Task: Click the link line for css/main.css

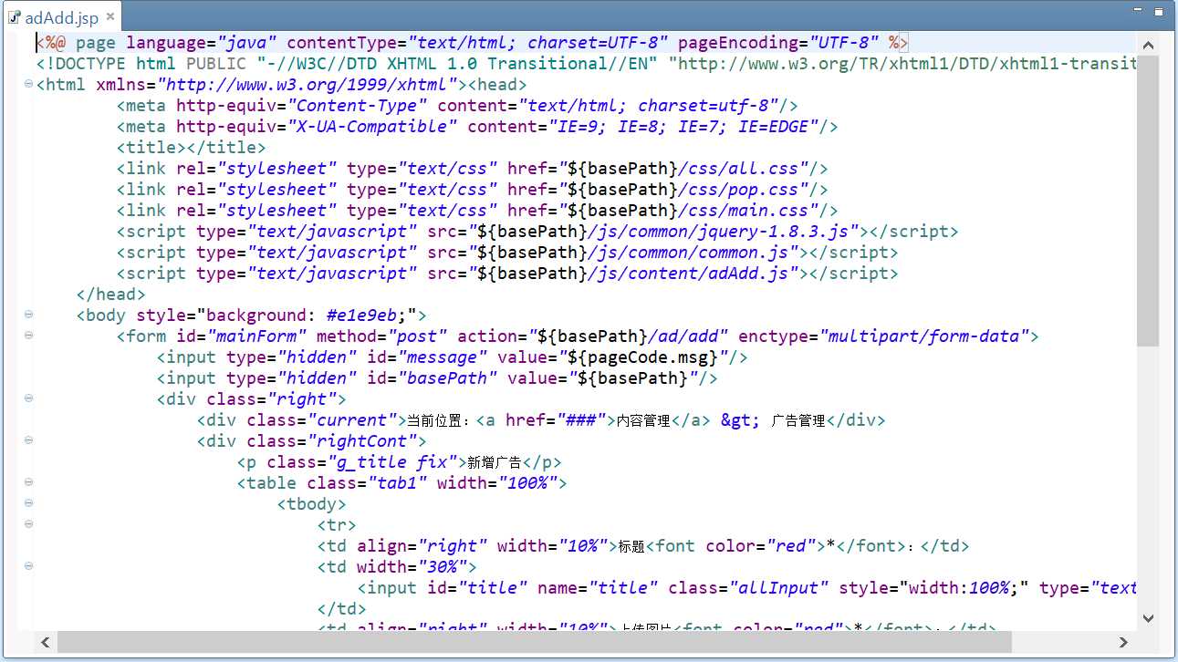Action: tap(477, 211)
